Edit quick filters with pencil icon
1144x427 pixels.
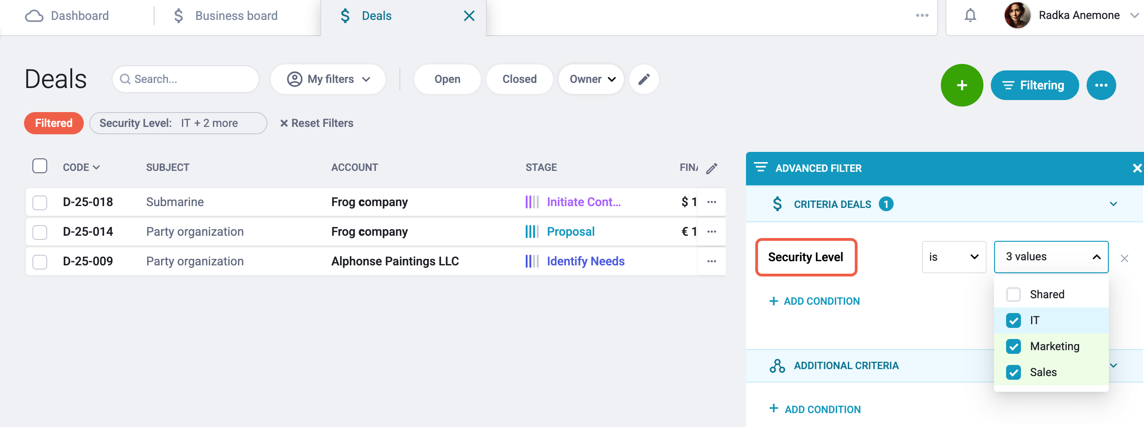[x=644, y=79]
